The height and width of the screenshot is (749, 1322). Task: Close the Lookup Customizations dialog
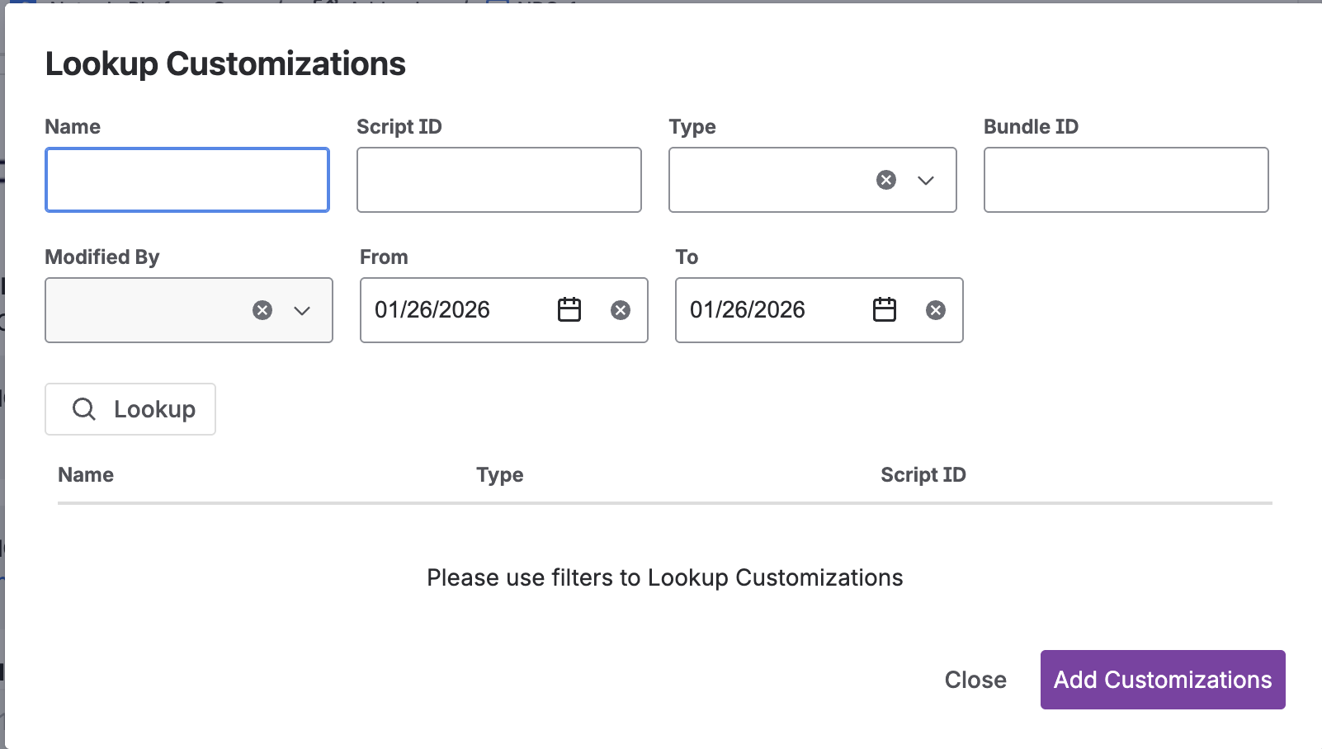(975, 680)
